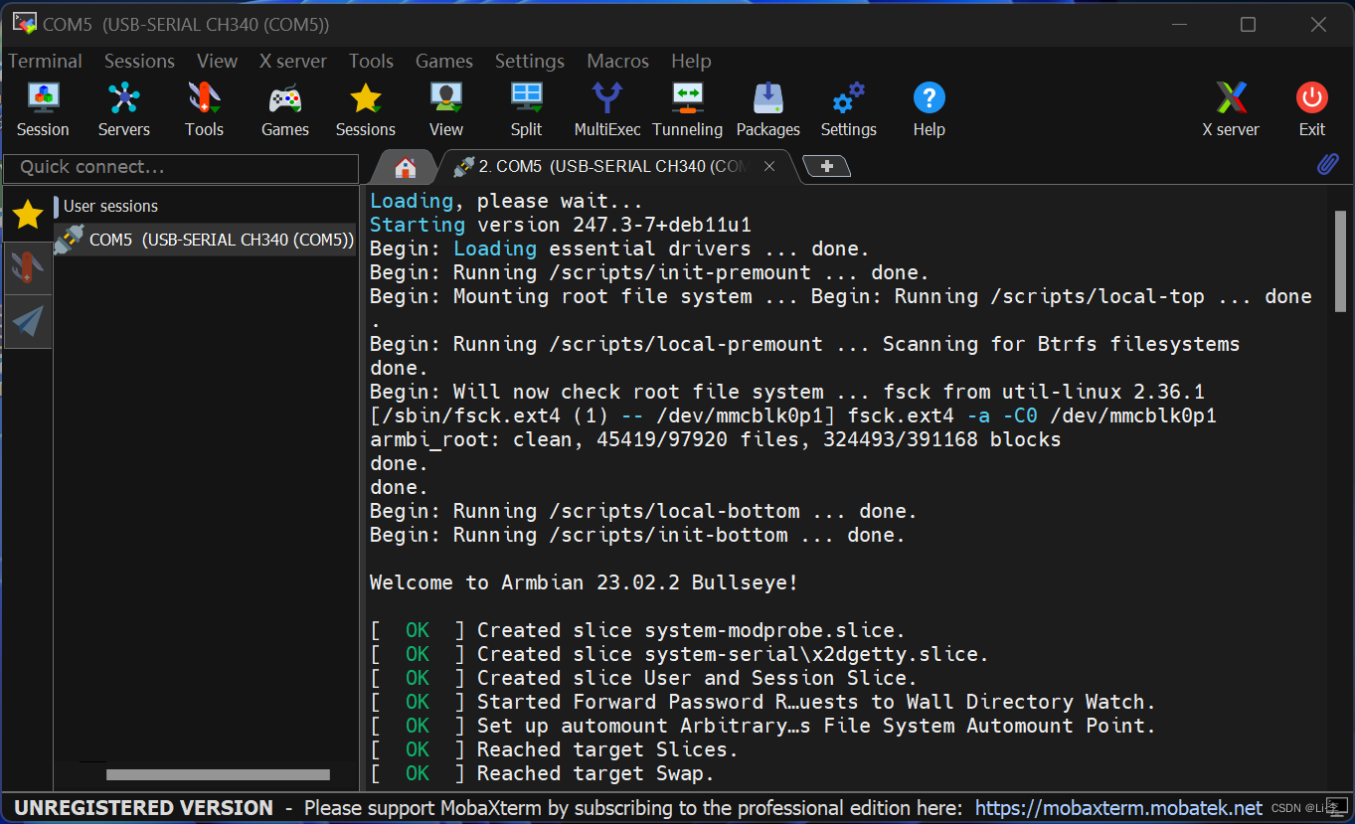Open the Sessions menu
1355x824 pixels.
coord(139,61)
